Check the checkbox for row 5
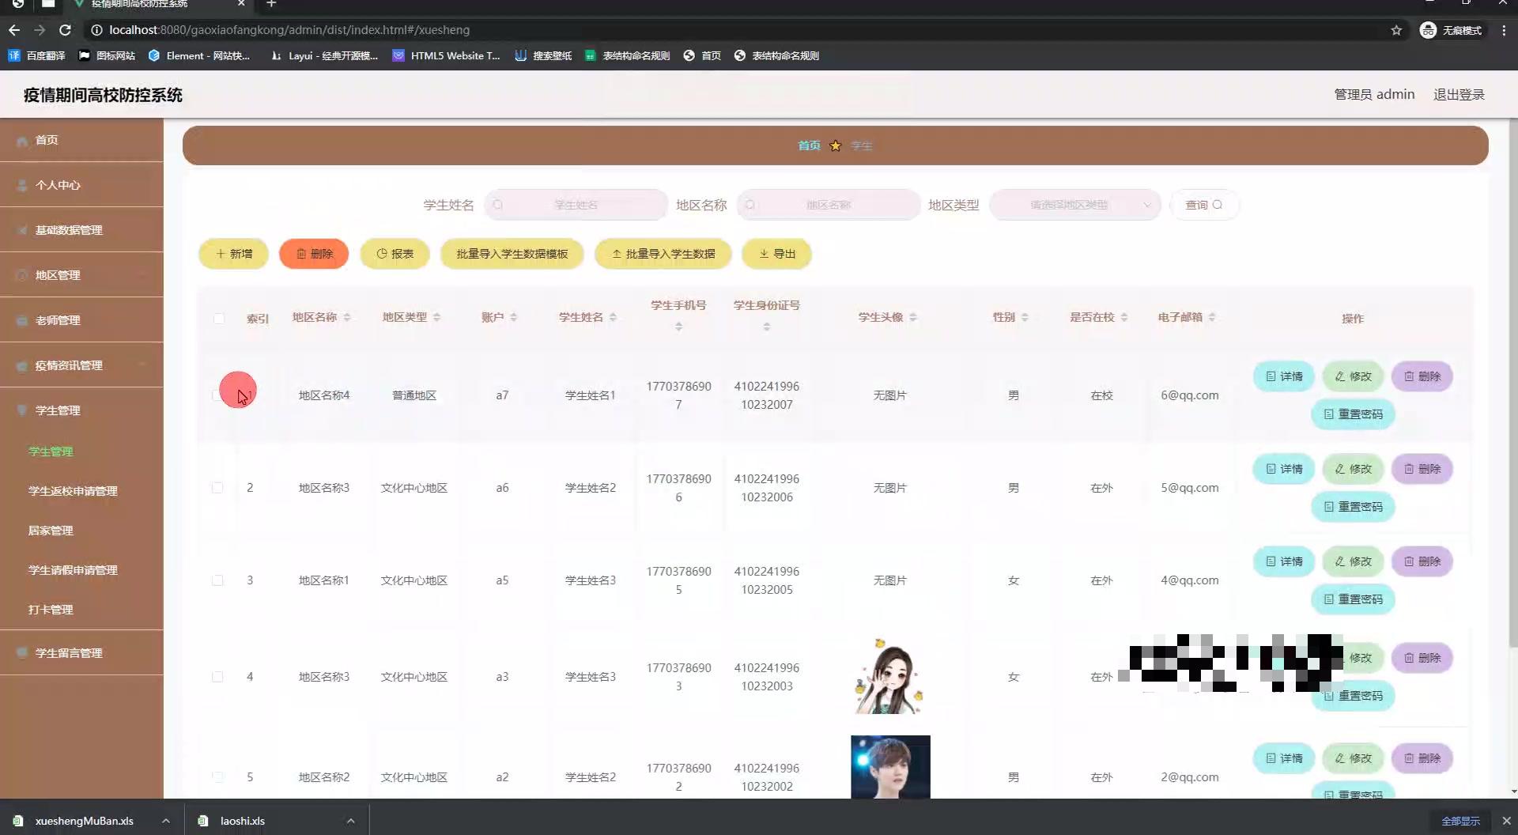This screenshot has height=835, width=1518. pyautogui.click(x=219, y=777)
